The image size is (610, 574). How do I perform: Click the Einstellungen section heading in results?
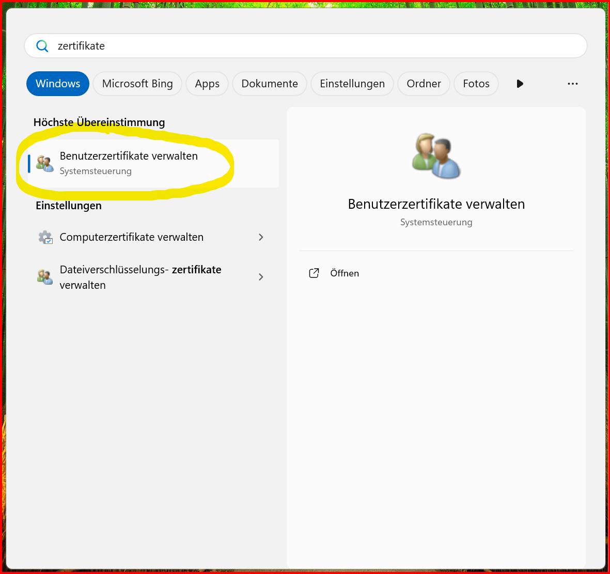[69, 206]
